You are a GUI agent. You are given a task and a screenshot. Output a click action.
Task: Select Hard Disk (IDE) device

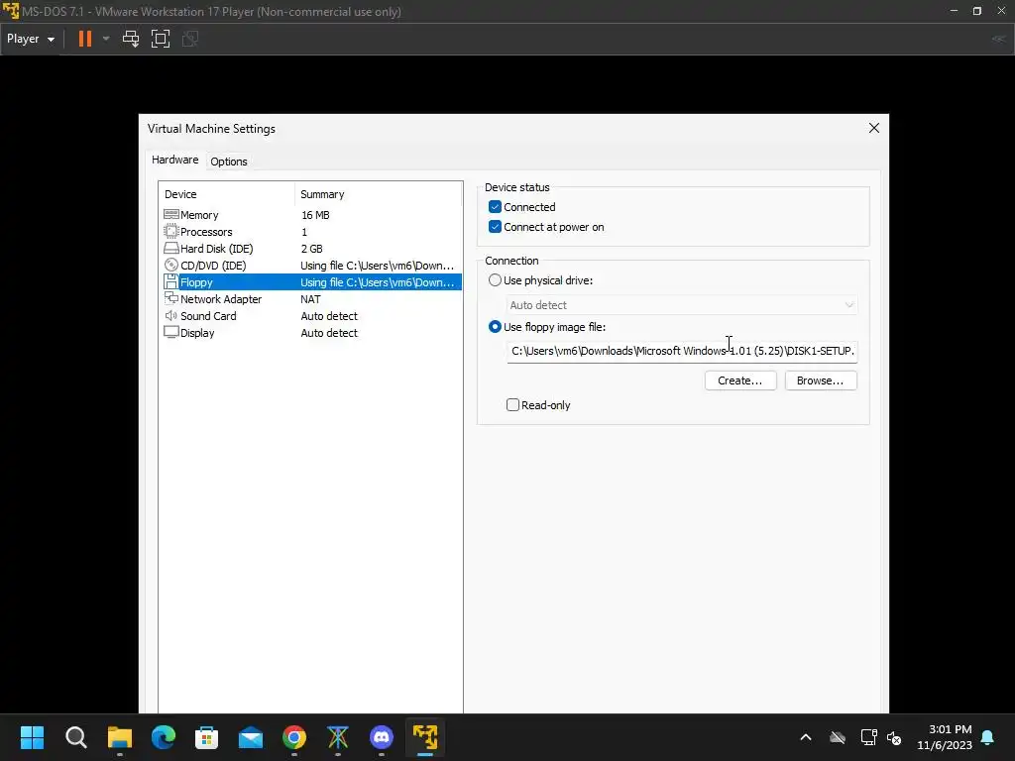310,249
